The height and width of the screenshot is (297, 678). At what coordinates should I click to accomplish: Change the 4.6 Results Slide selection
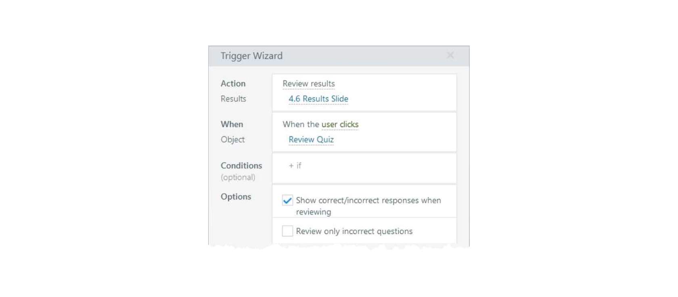pyautogui.click(x=318, y=99)
